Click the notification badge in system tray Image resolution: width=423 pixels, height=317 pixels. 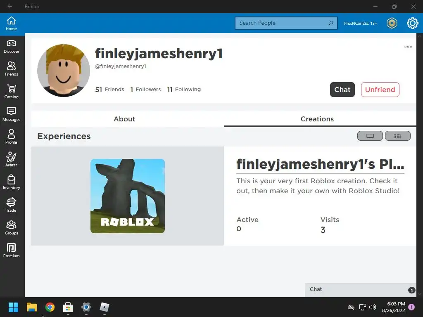coord(411,307)
